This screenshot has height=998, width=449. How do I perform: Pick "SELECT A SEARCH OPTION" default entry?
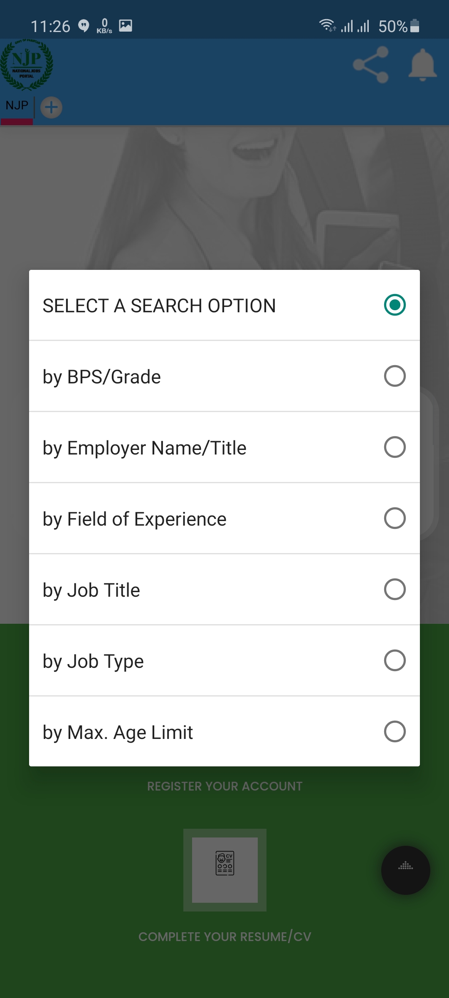click(x=159, y=306)
